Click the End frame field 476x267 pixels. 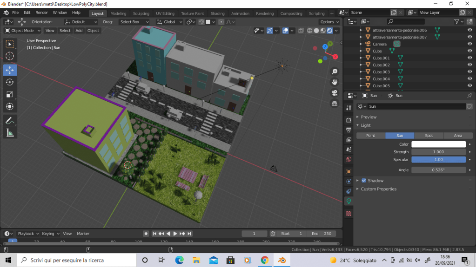(322, 234)
